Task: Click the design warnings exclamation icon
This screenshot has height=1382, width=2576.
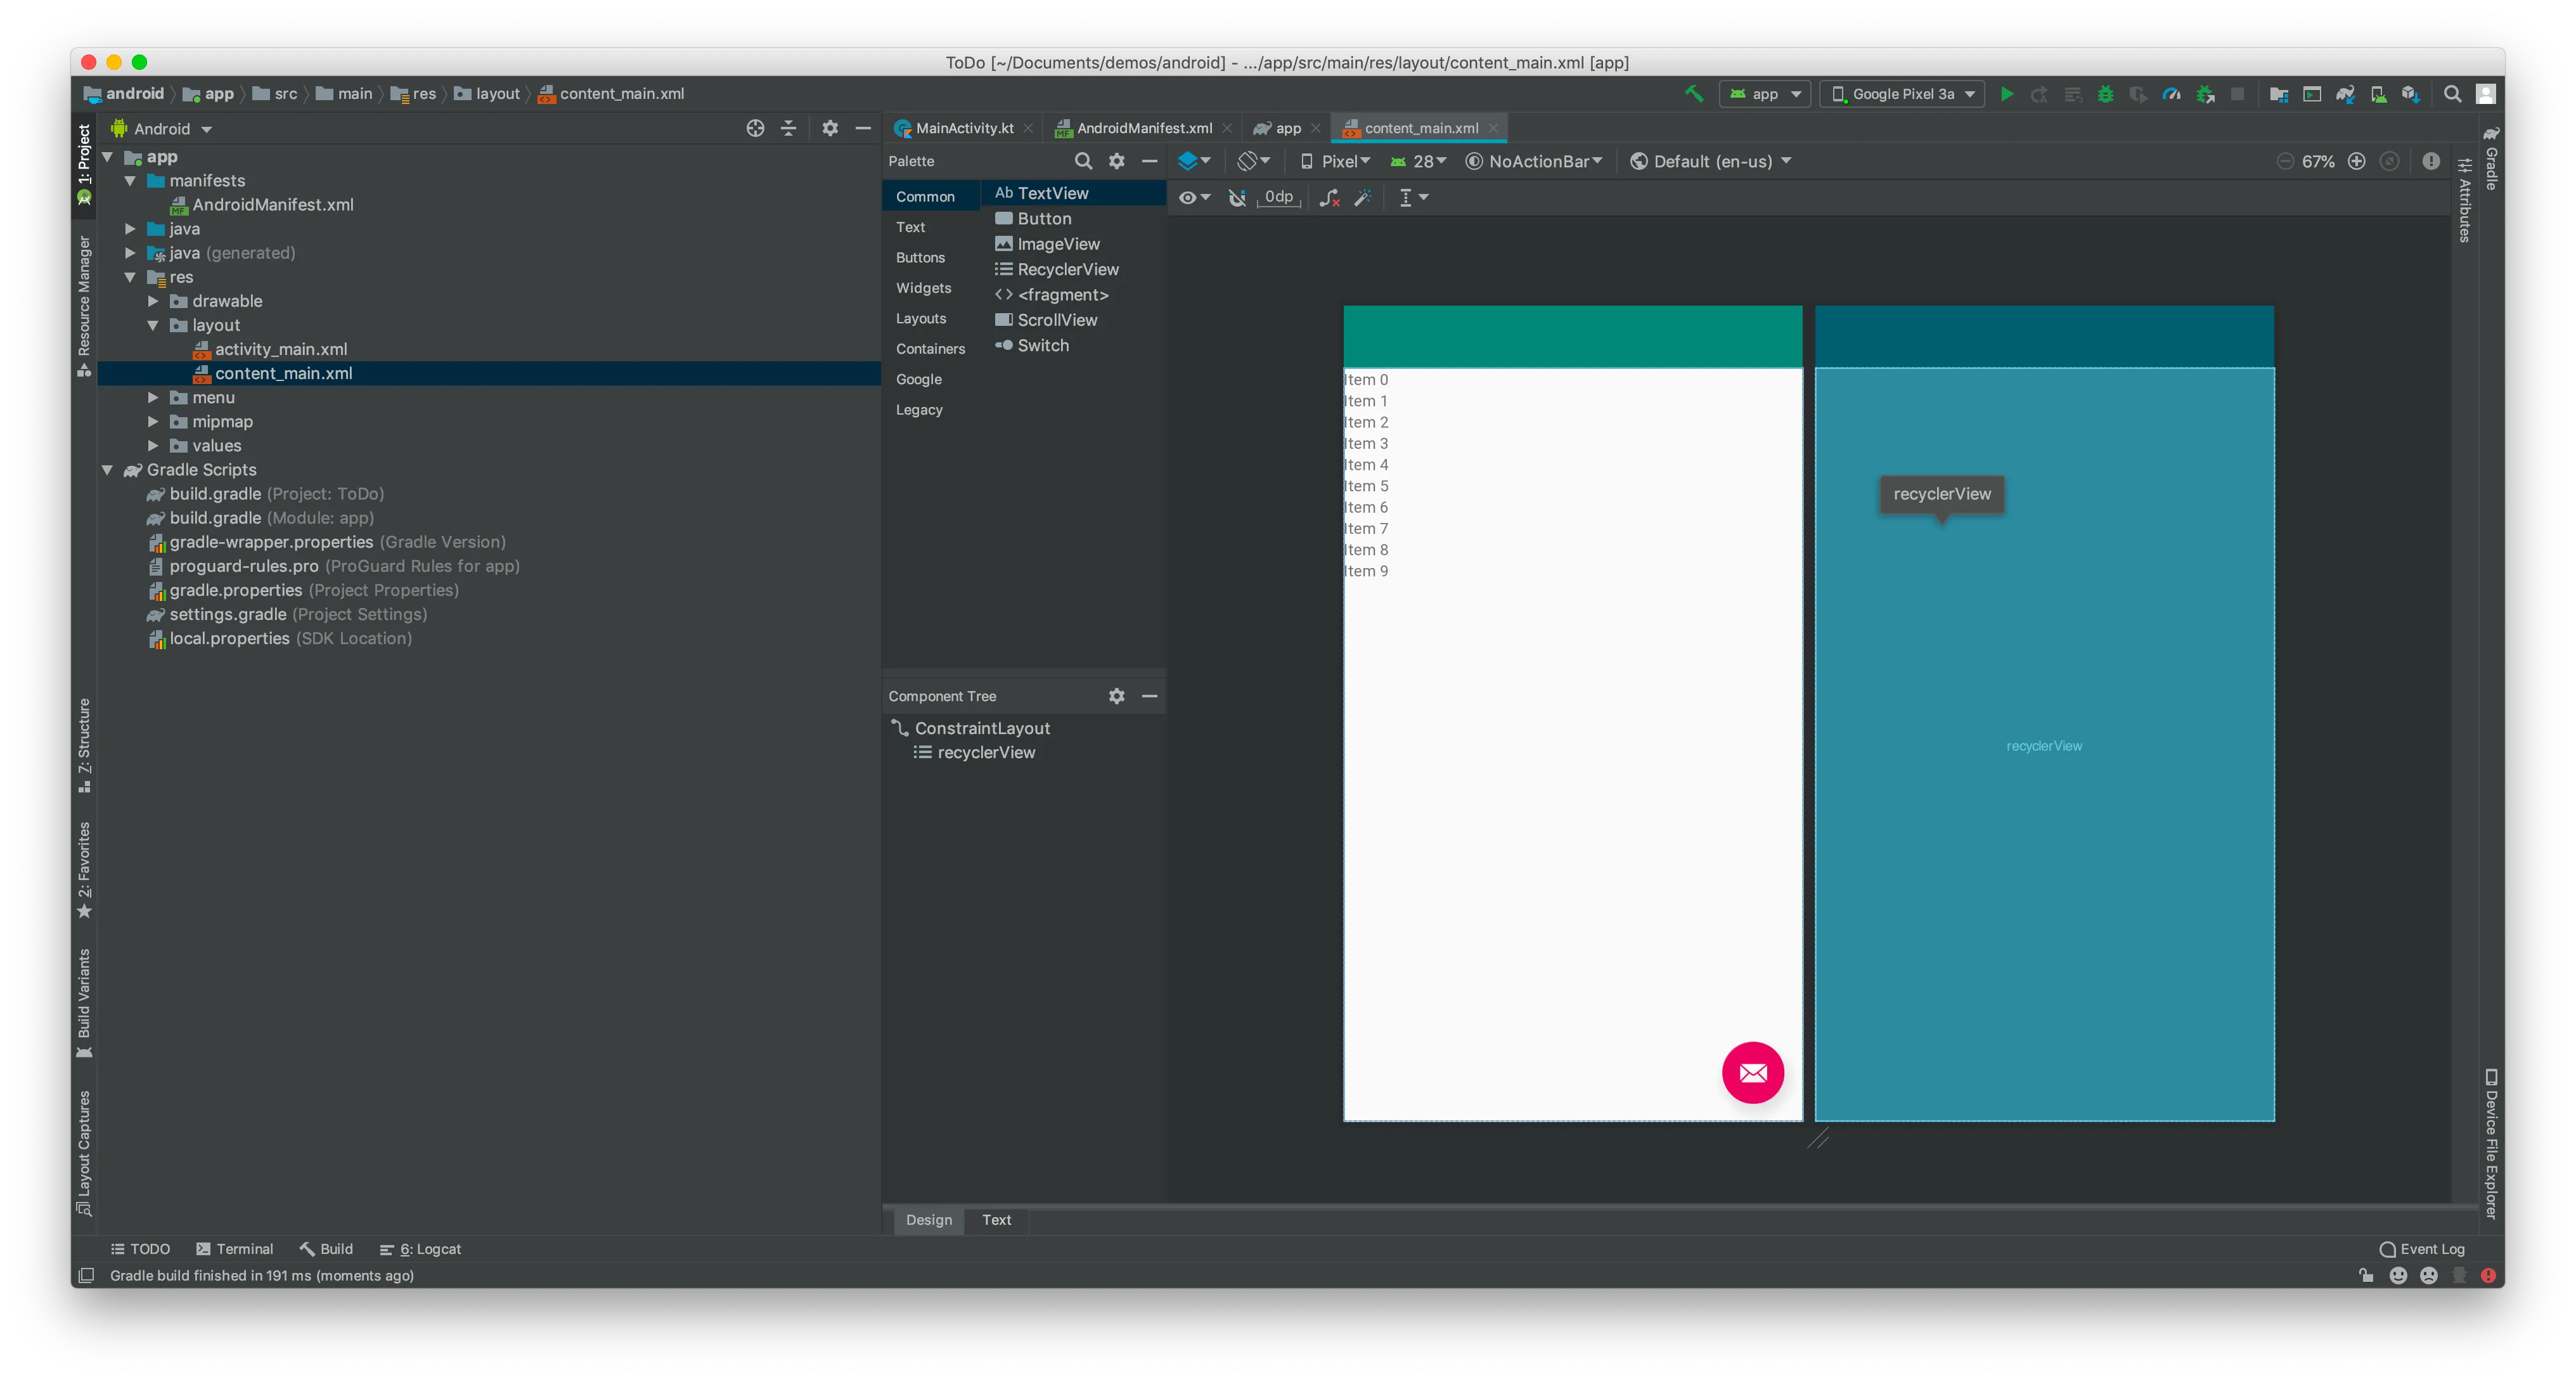Action: coord(2431,161)
